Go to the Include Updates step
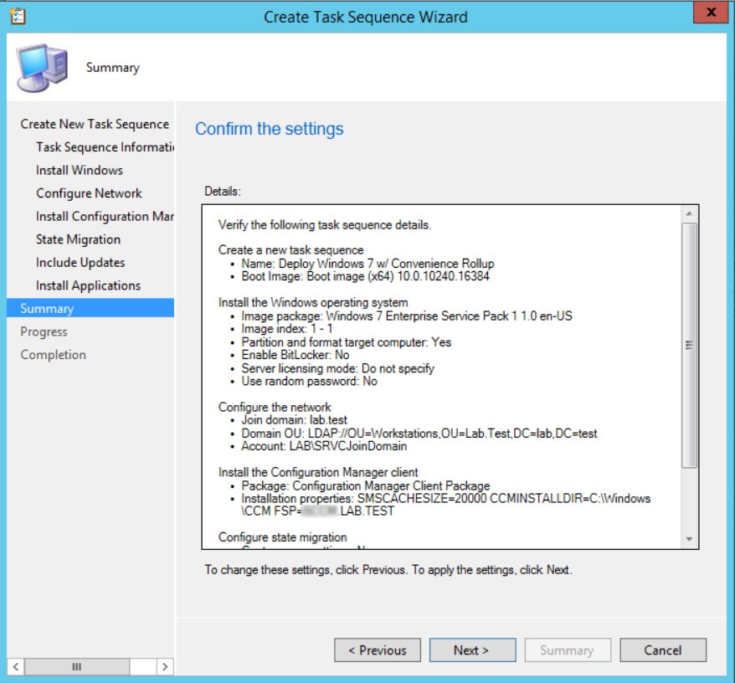 pos(80,263)
